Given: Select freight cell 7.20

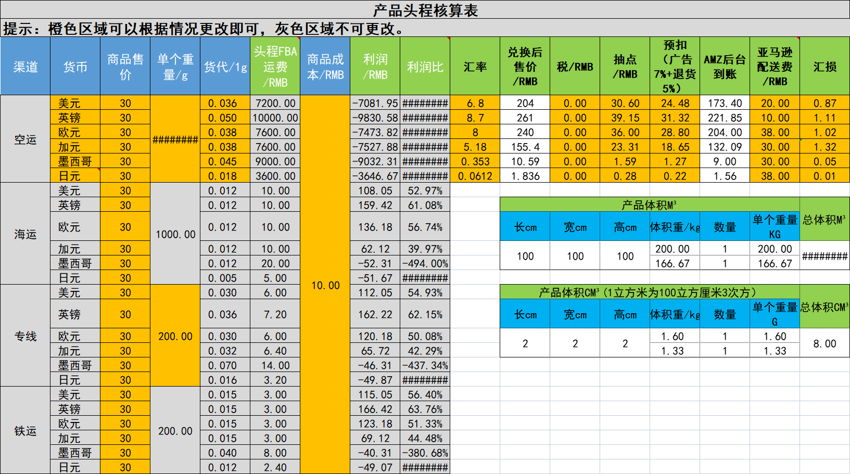Looking at the screenshot, I should (x=275, y=314).
